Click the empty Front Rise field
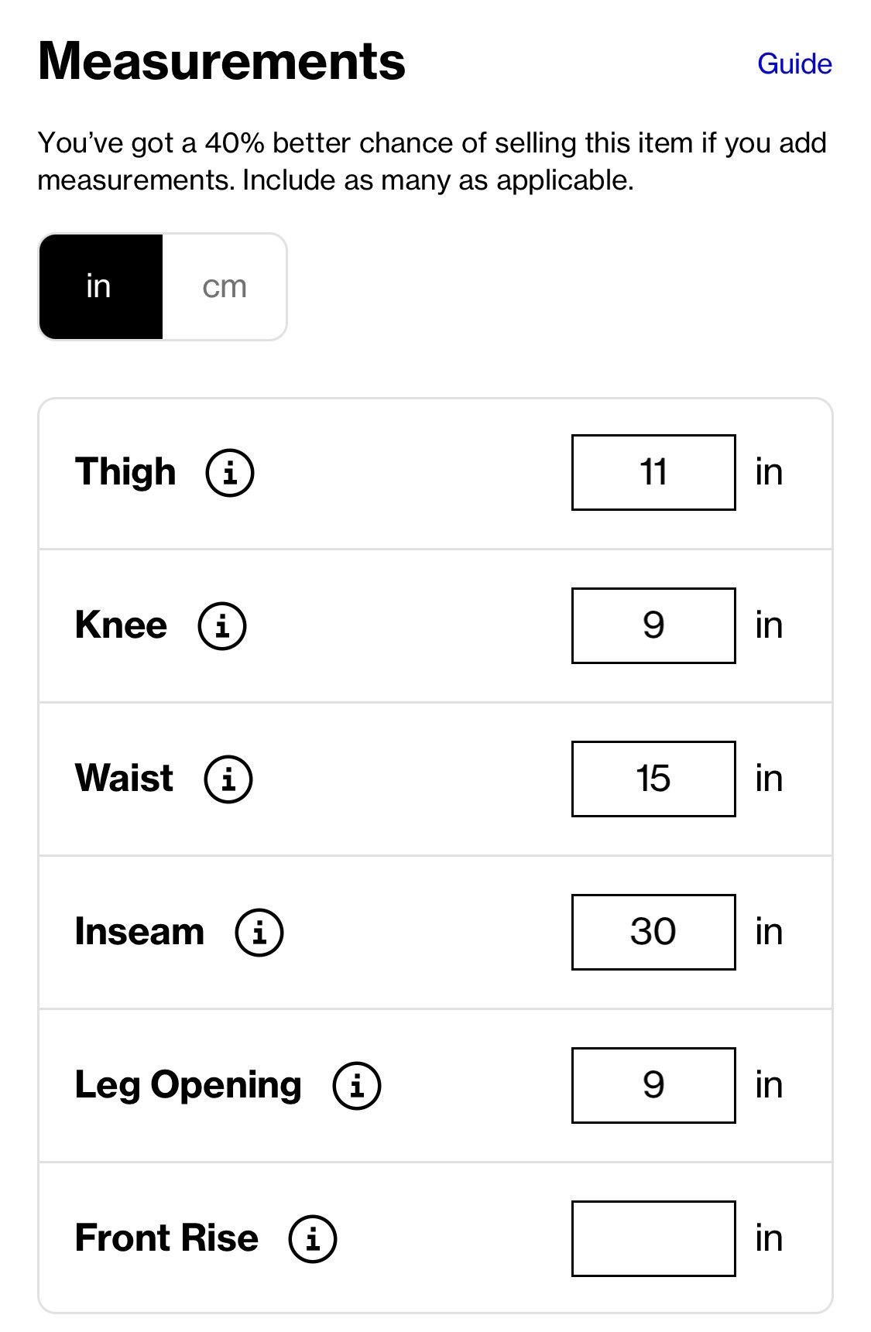Viewport: 871px width, 1332px height. [x=653, y=1238]
